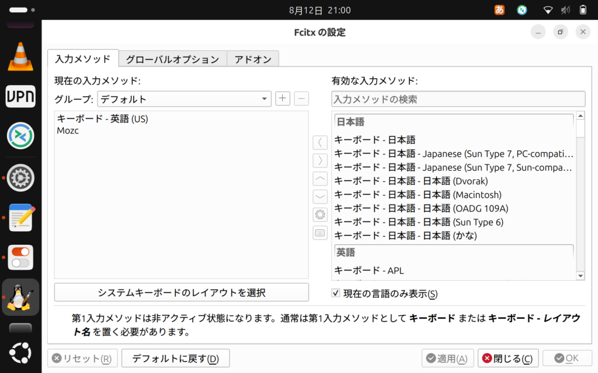The height and width of the screenshot is (373, 598).
Task: Select 日本語 (かな) keyboard
Action: (453, 235)
